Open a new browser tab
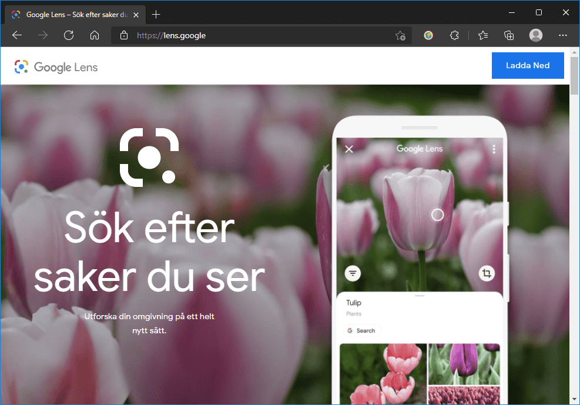The width and height of the screenshot is (580, 405). tap(156, 14)
